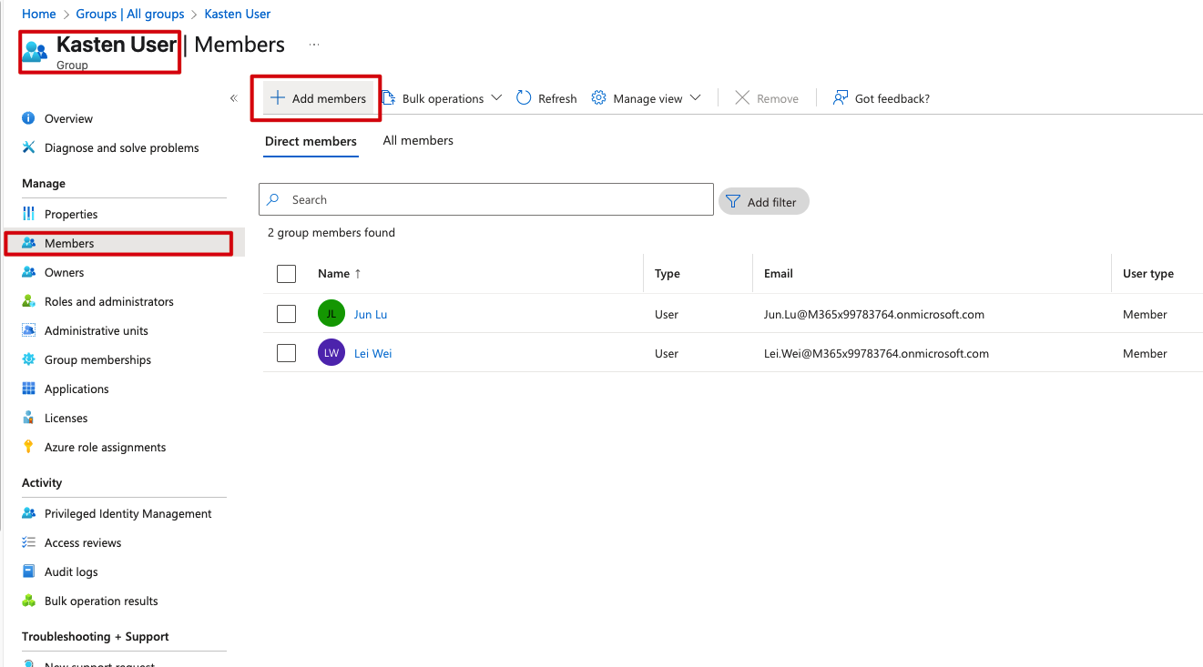Go to Groups | All groups breadcrumb

pyautogui.click(x=130, y=14)
